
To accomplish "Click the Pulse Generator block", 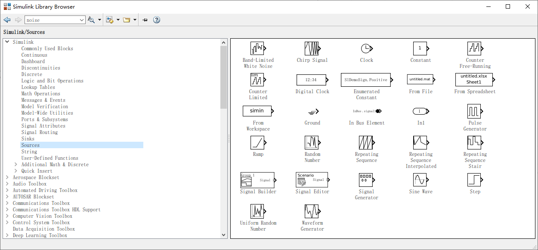I will [x=475, y=111].
